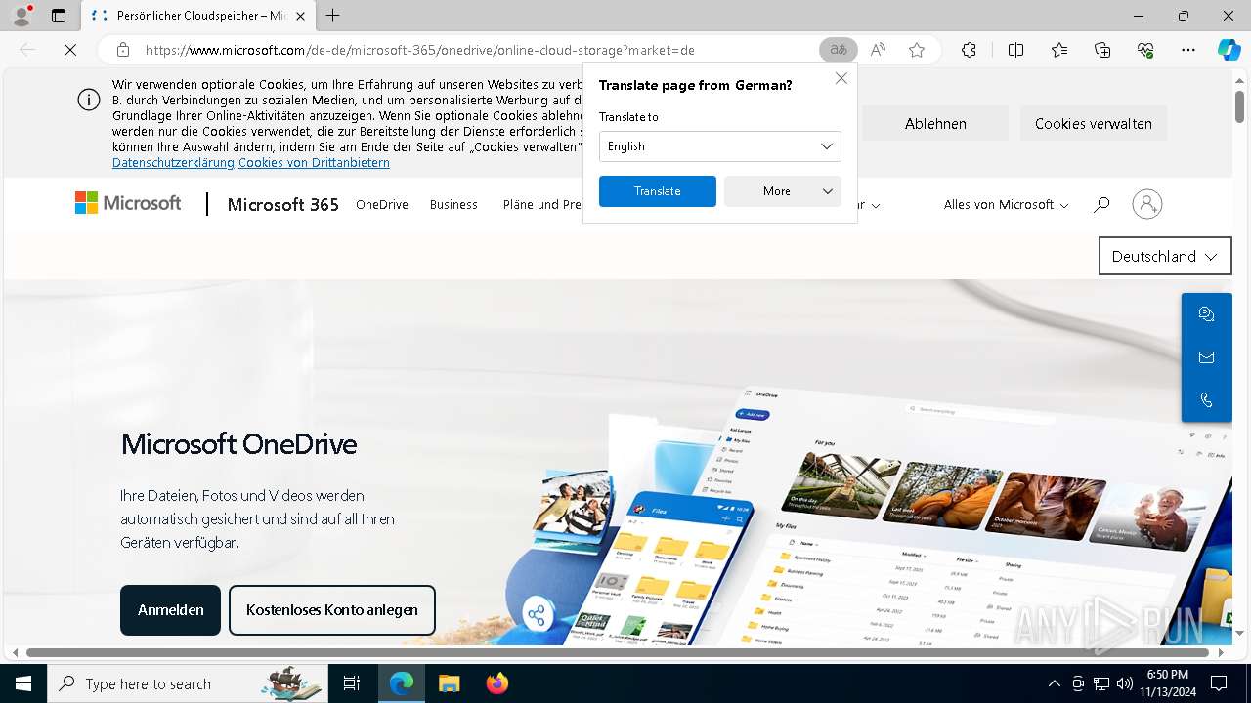Open the phone contact side icon
Image resolution: width=1251 pixels, height=703 pixels.
coord(1206,400)
